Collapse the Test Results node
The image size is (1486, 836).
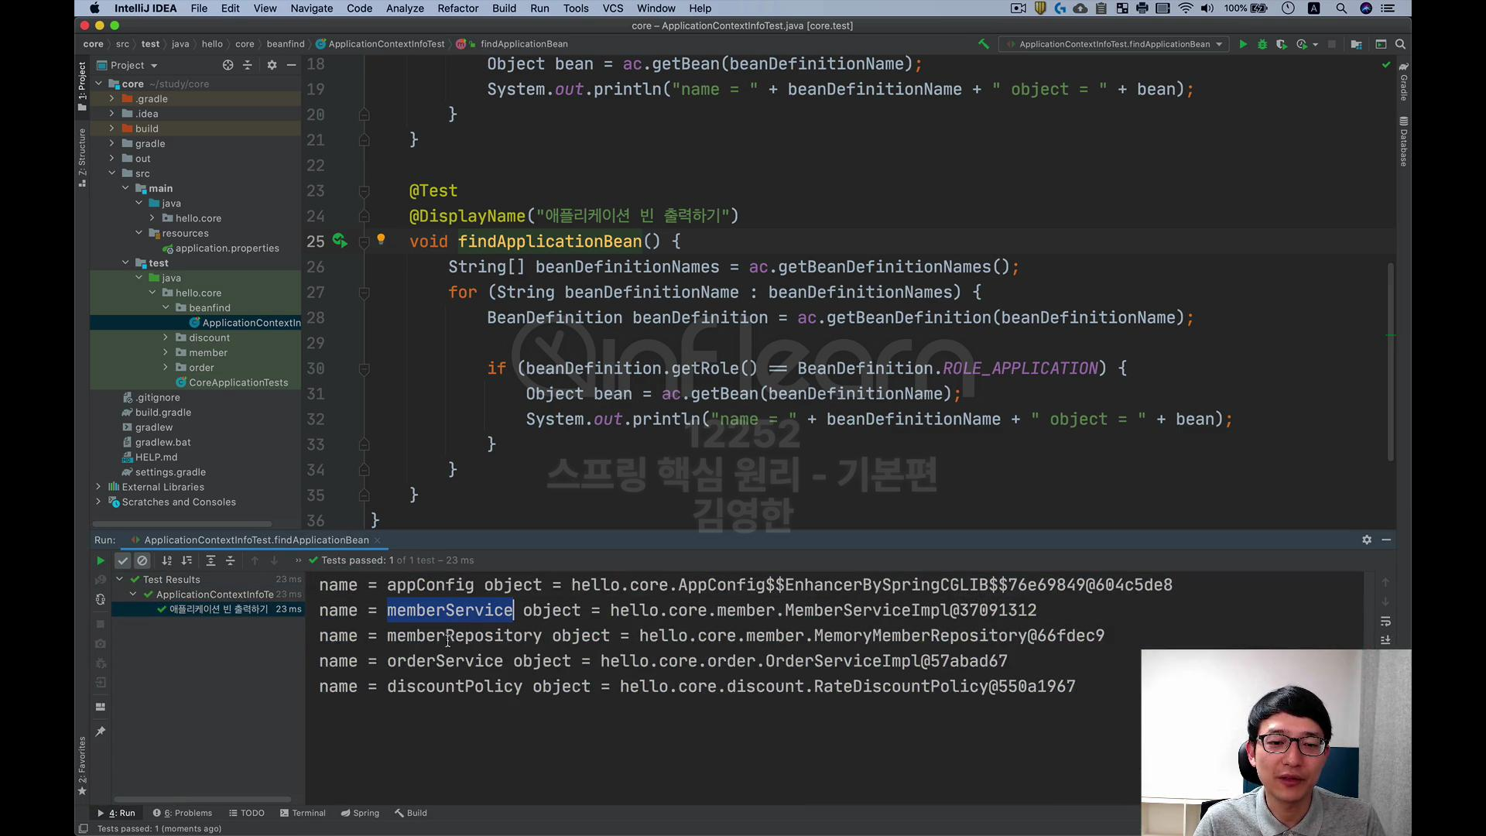click(120, 579)
